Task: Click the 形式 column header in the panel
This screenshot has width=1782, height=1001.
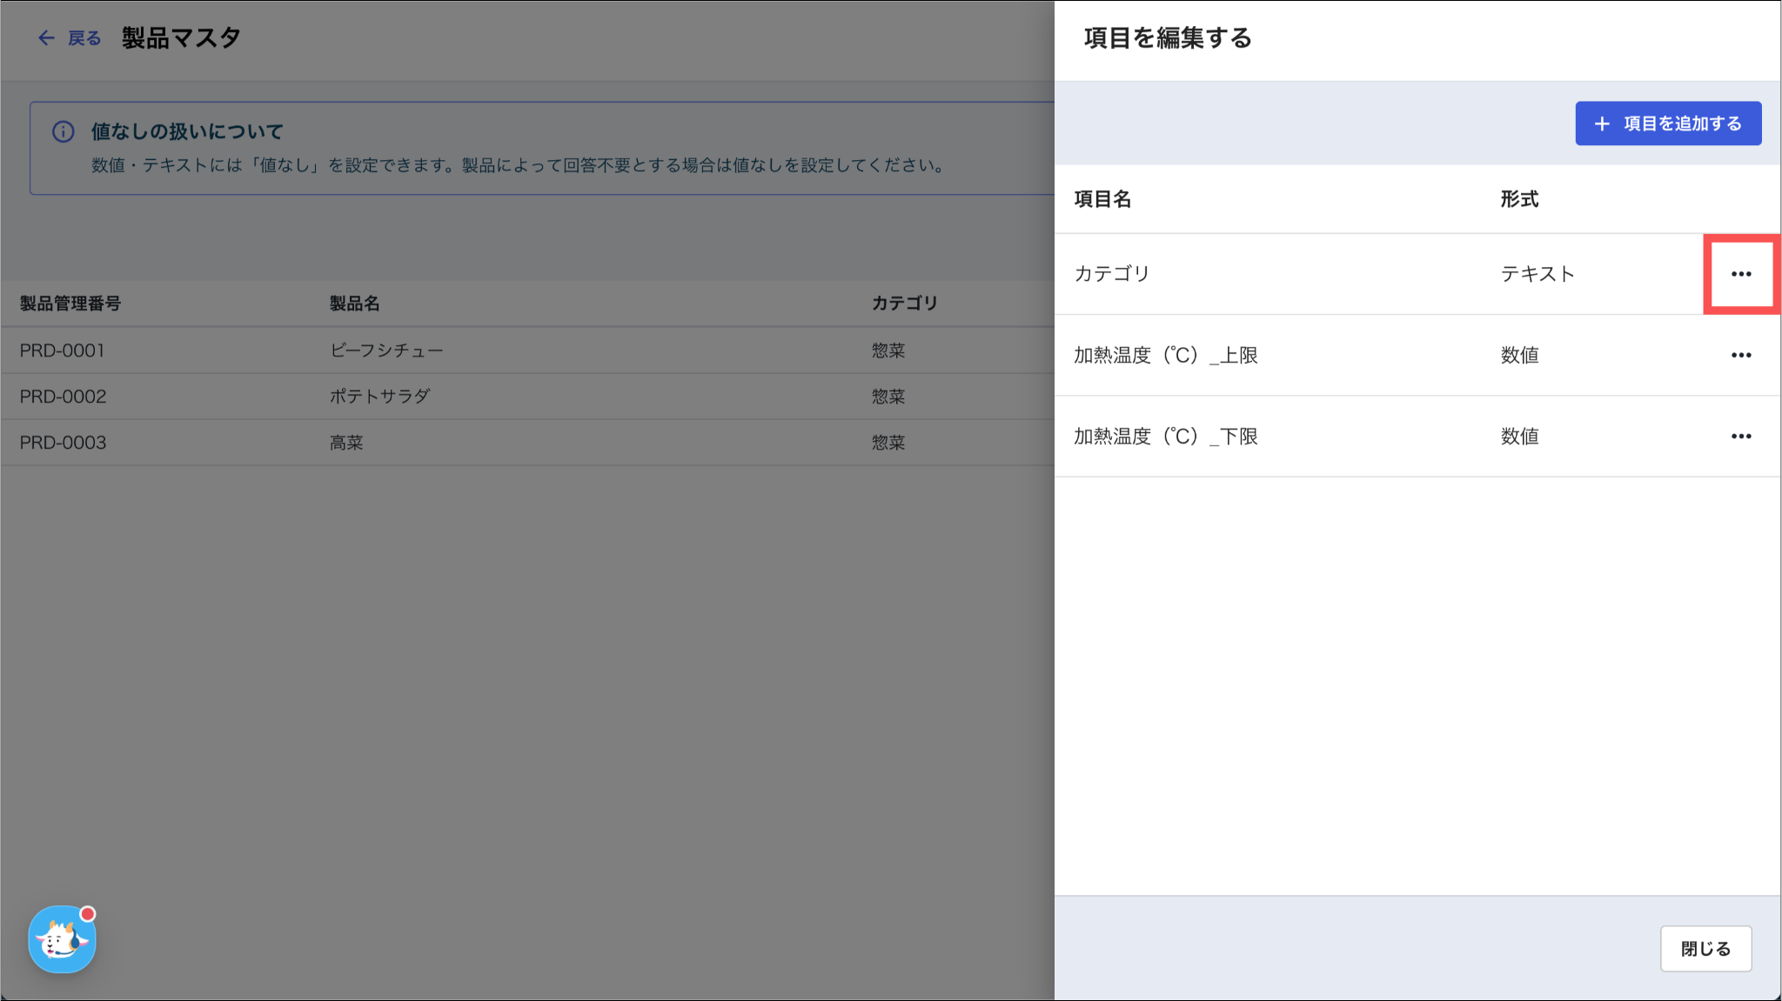Action: pyautogui.click(x=1519, y=199)
